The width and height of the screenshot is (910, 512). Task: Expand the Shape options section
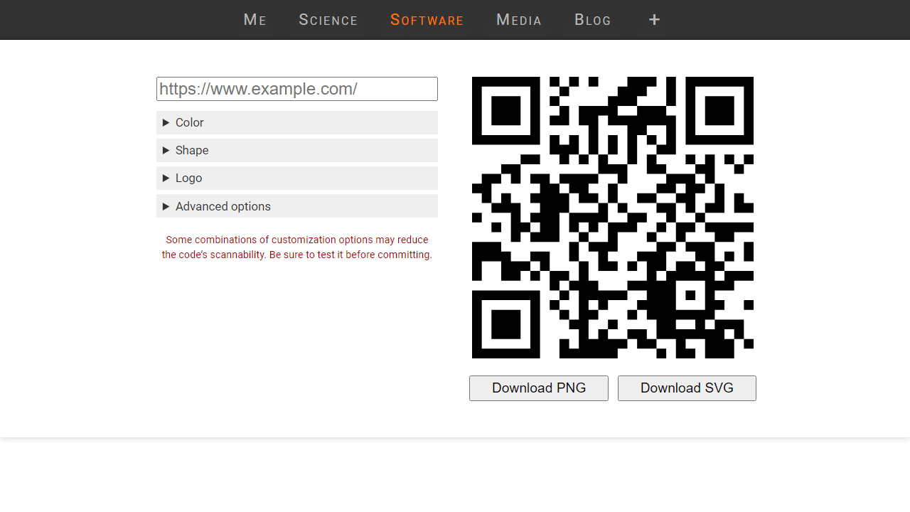tap(297, 150)
